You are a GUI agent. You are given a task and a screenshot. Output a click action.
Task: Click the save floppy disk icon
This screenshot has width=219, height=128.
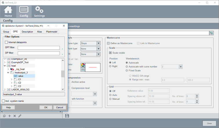pos(67,116)
